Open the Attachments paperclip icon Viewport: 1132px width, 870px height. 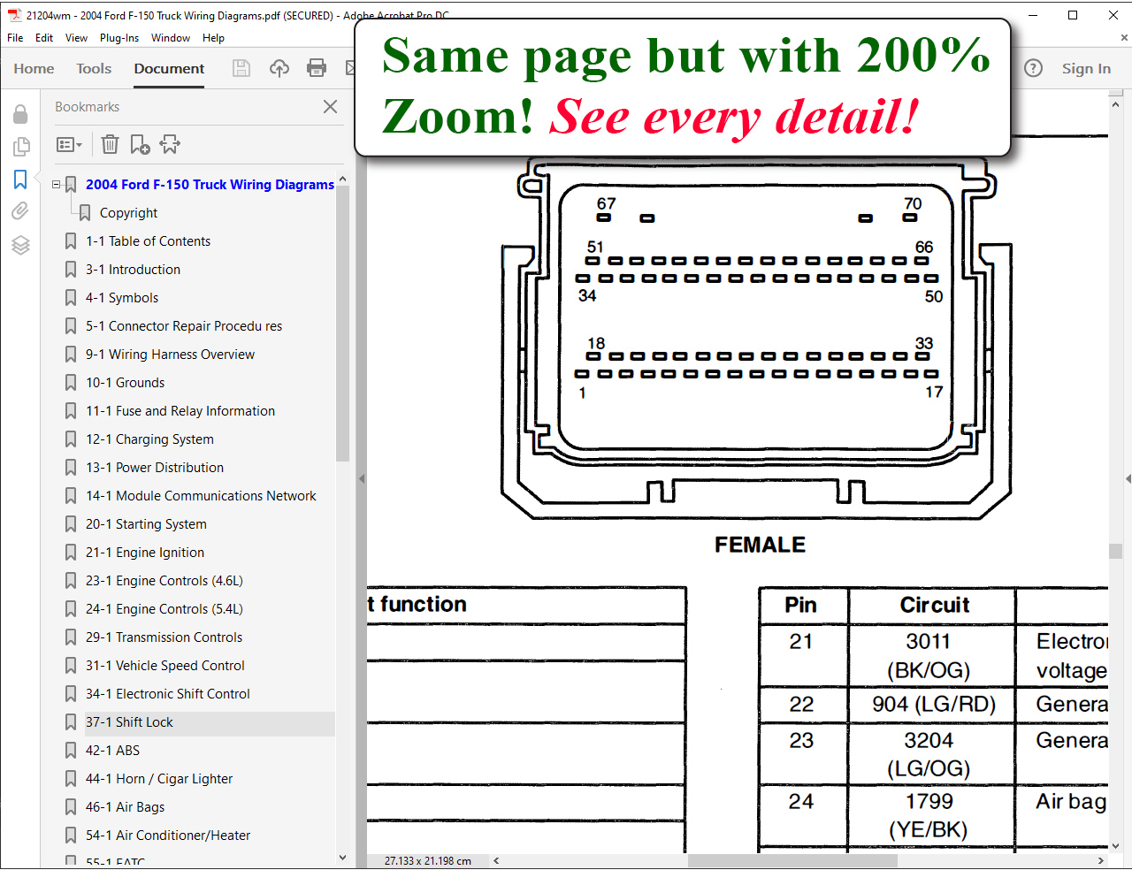(20, 211)
